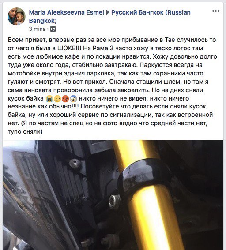Click the unamused face emoji
Screen dimensions: 226x250
pyautogui.click(x=57, y=99)
